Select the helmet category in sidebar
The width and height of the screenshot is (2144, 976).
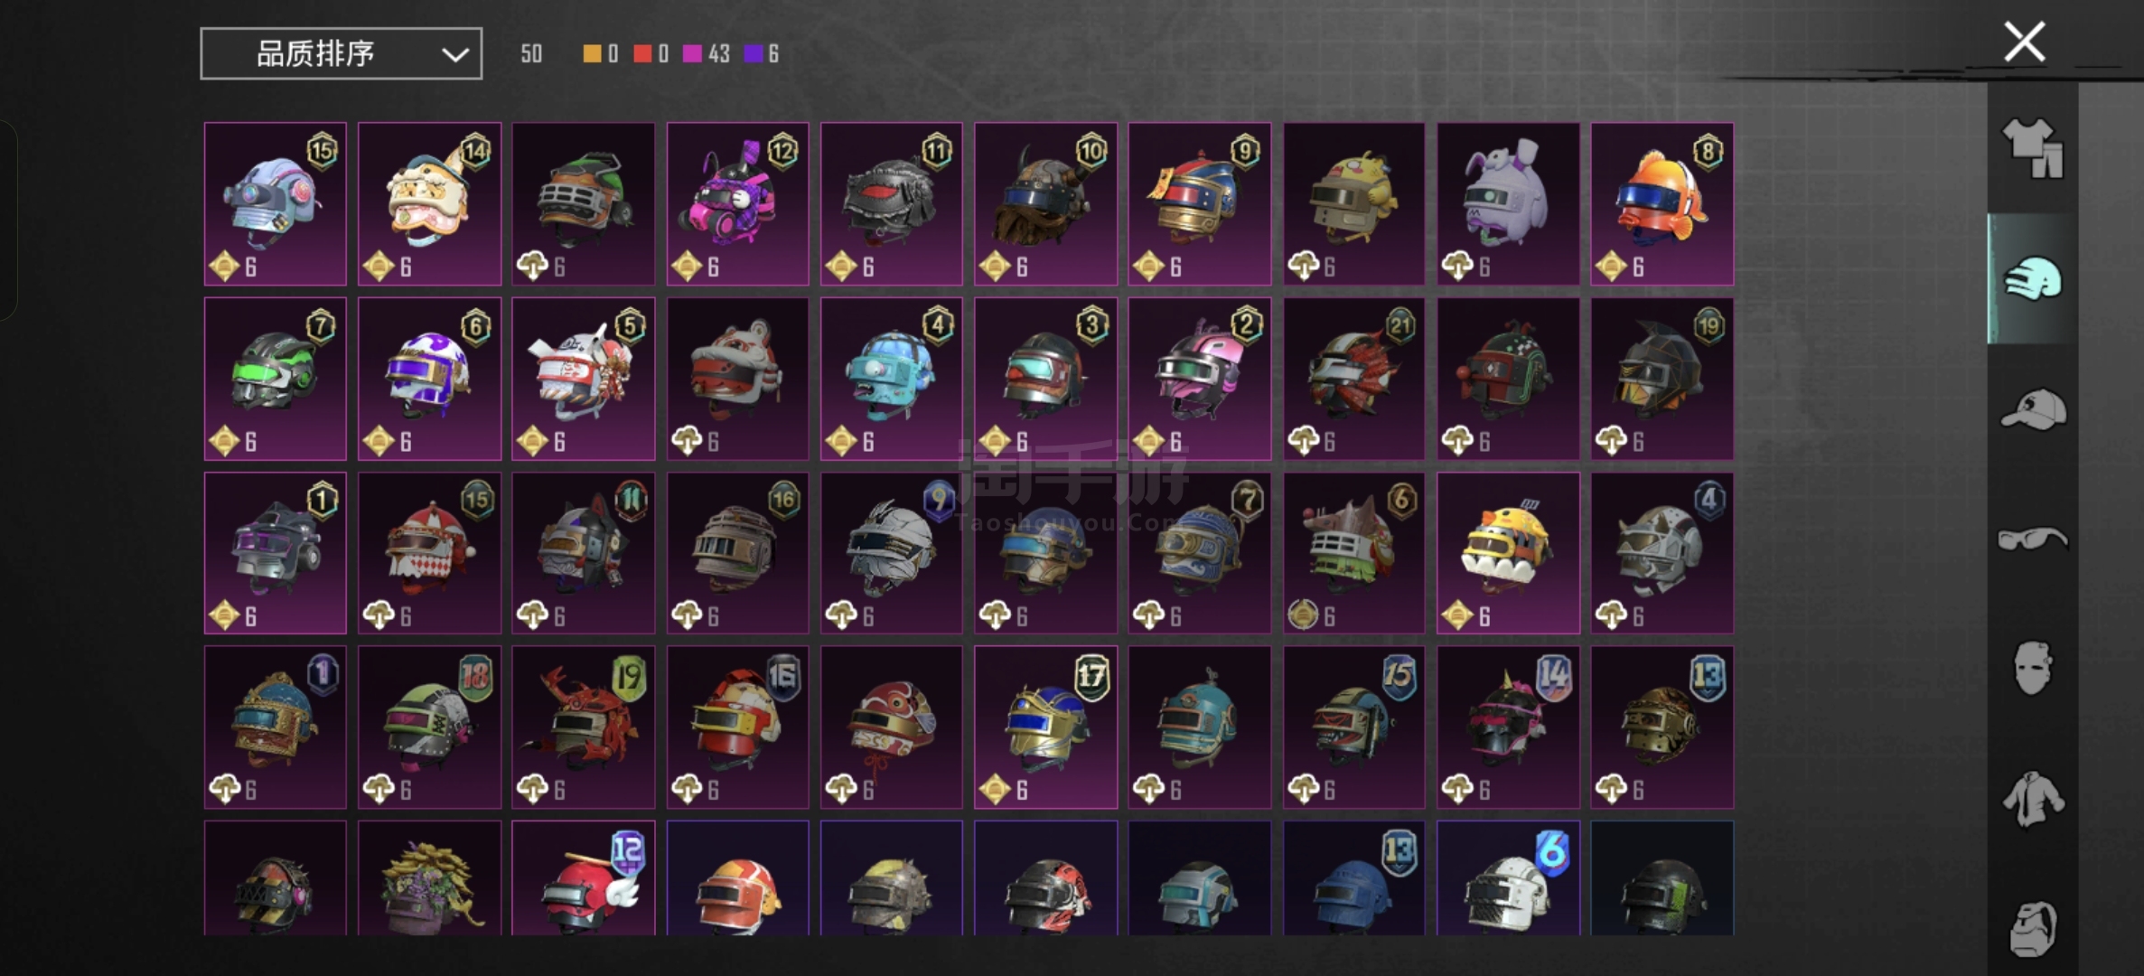click(x=2033, y=278)
